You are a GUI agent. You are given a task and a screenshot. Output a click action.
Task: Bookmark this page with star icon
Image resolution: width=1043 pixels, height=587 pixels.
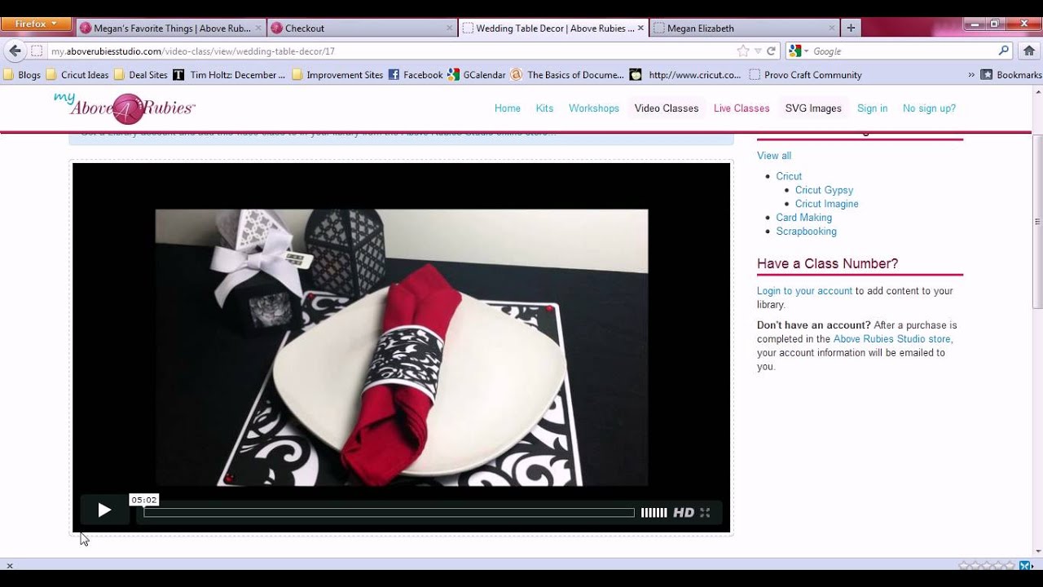pos(743,51)
